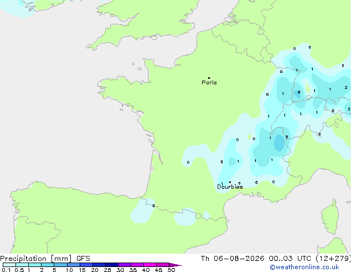Viewport: 351px width, 272px height.
Task: Select the 25 mm dark blue legend swatch
Action: tap(112, 265)
